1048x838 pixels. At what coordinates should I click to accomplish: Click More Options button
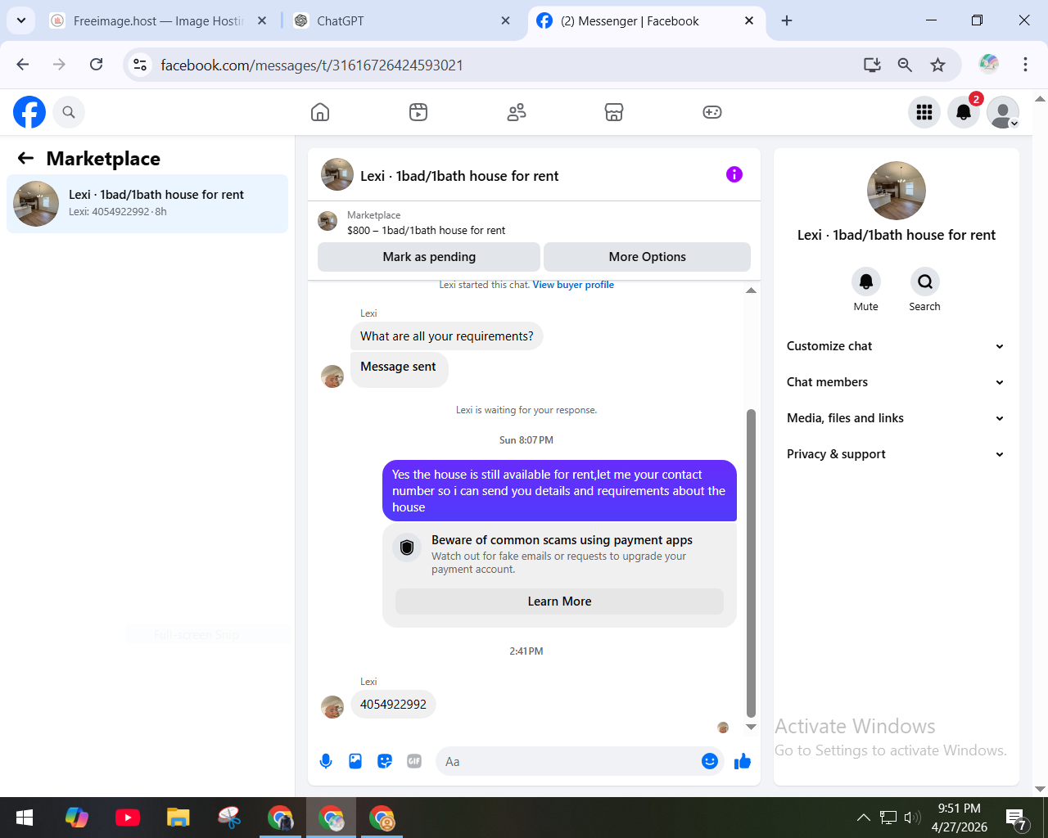click(x=647, y=257)
